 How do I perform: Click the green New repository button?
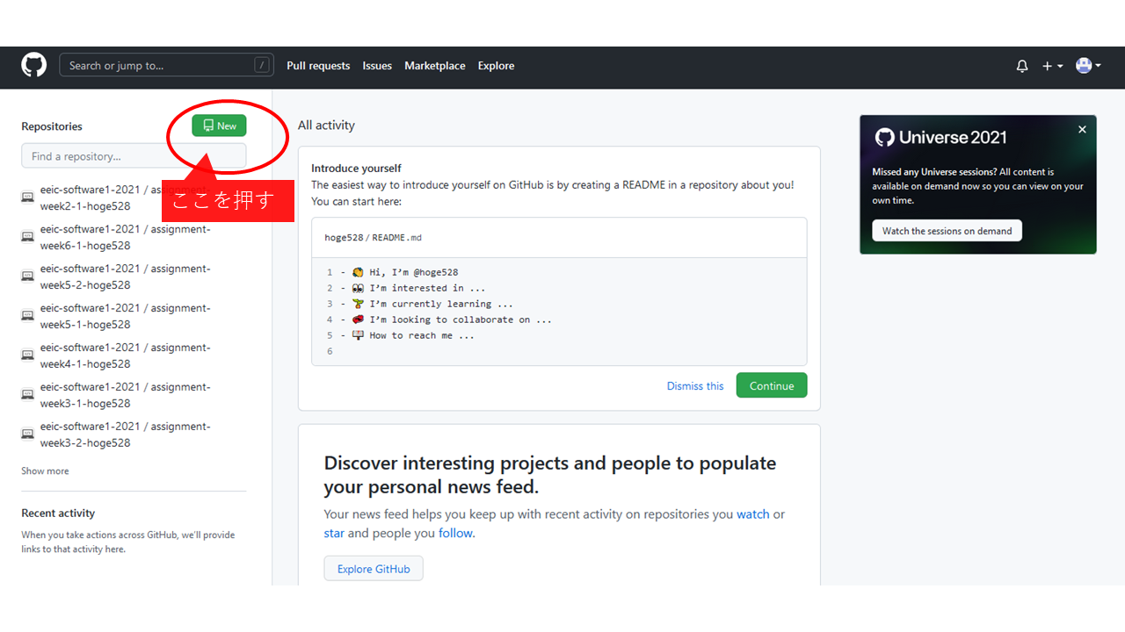[220, 126]
